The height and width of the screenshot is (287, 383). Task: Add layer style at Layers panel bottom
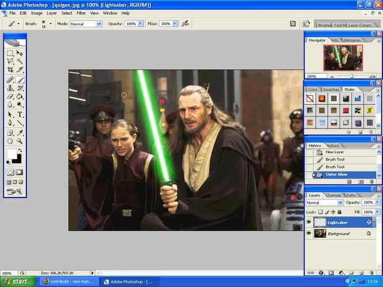coord(321,273)
